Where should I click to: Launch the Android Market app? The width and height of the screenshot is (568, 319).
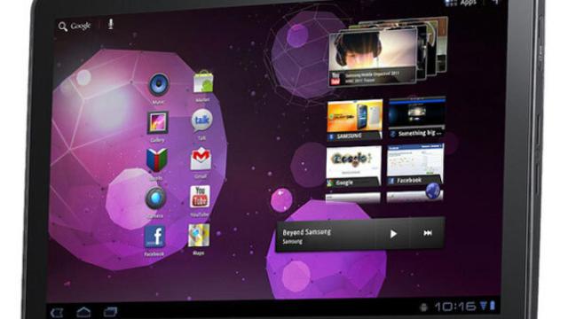tap(203, 82)
